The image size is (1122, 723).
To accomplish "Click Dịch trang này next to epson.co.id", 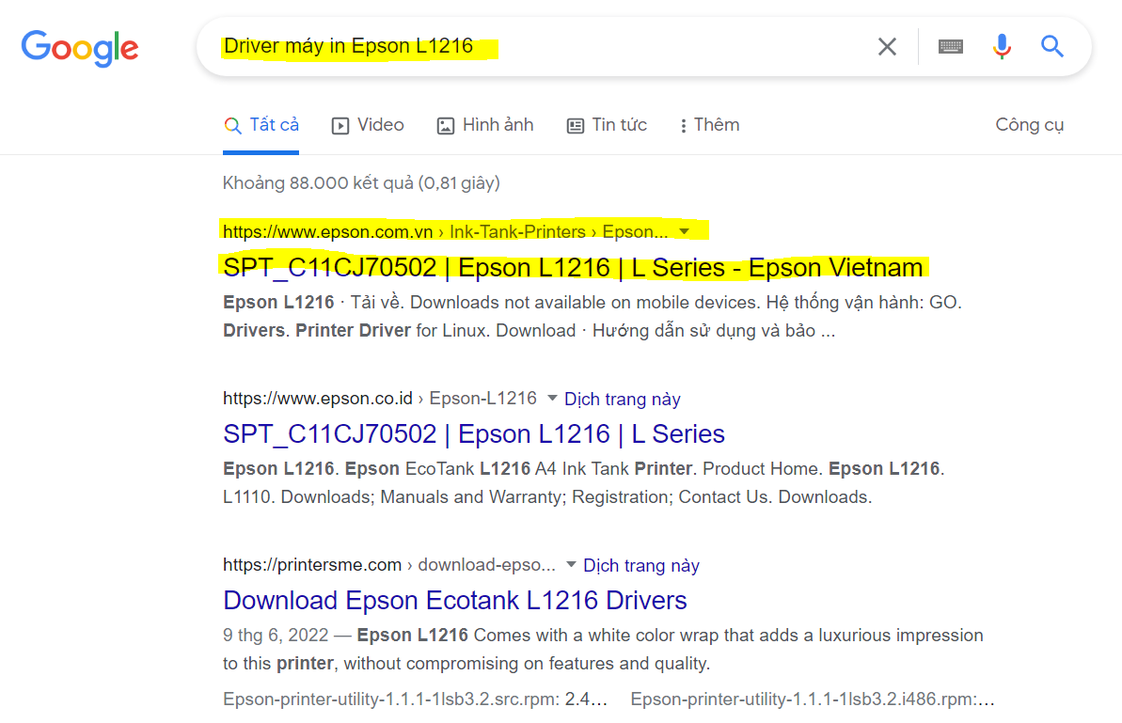I will point(622,399).
